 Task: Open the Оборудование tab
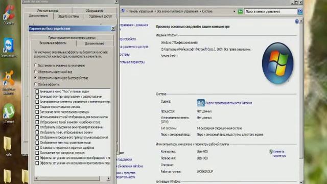(x=95, y=10)
